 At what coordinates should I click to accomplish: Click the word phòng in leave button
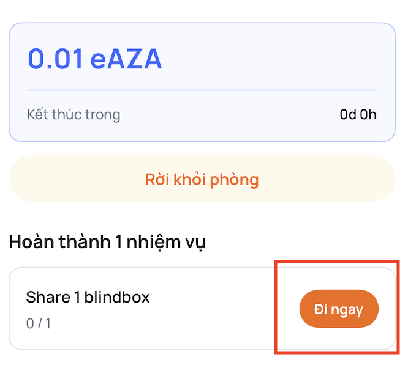coord(234,180)
